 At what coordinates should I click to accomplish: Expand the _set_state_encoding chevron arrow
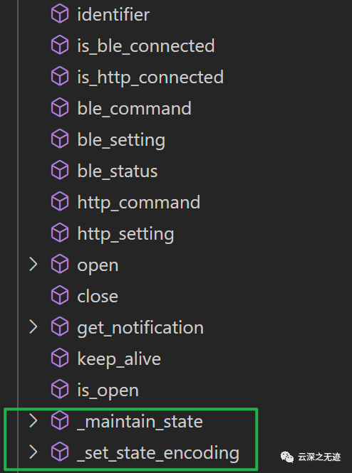(x=33, y=452)
